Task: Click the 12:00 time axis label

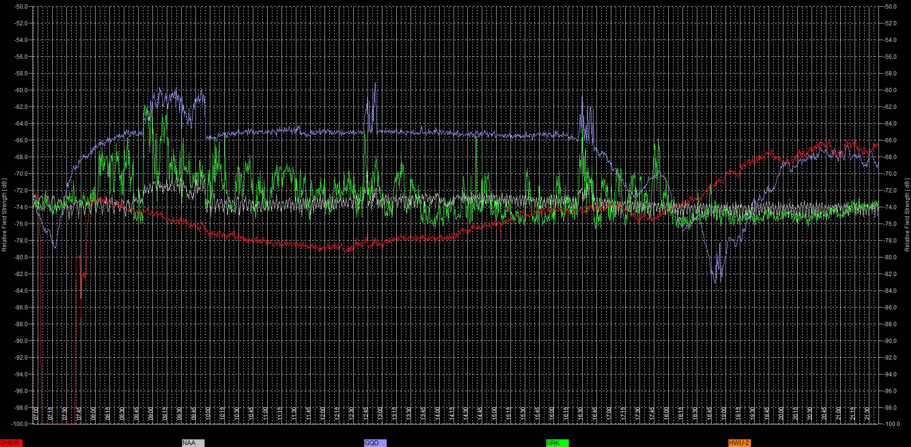Action: 323,414
